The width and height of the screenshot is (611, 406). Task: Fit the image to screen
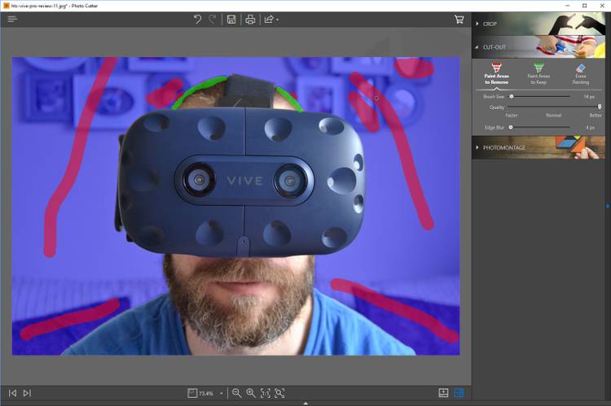click(x=279, y=393)
